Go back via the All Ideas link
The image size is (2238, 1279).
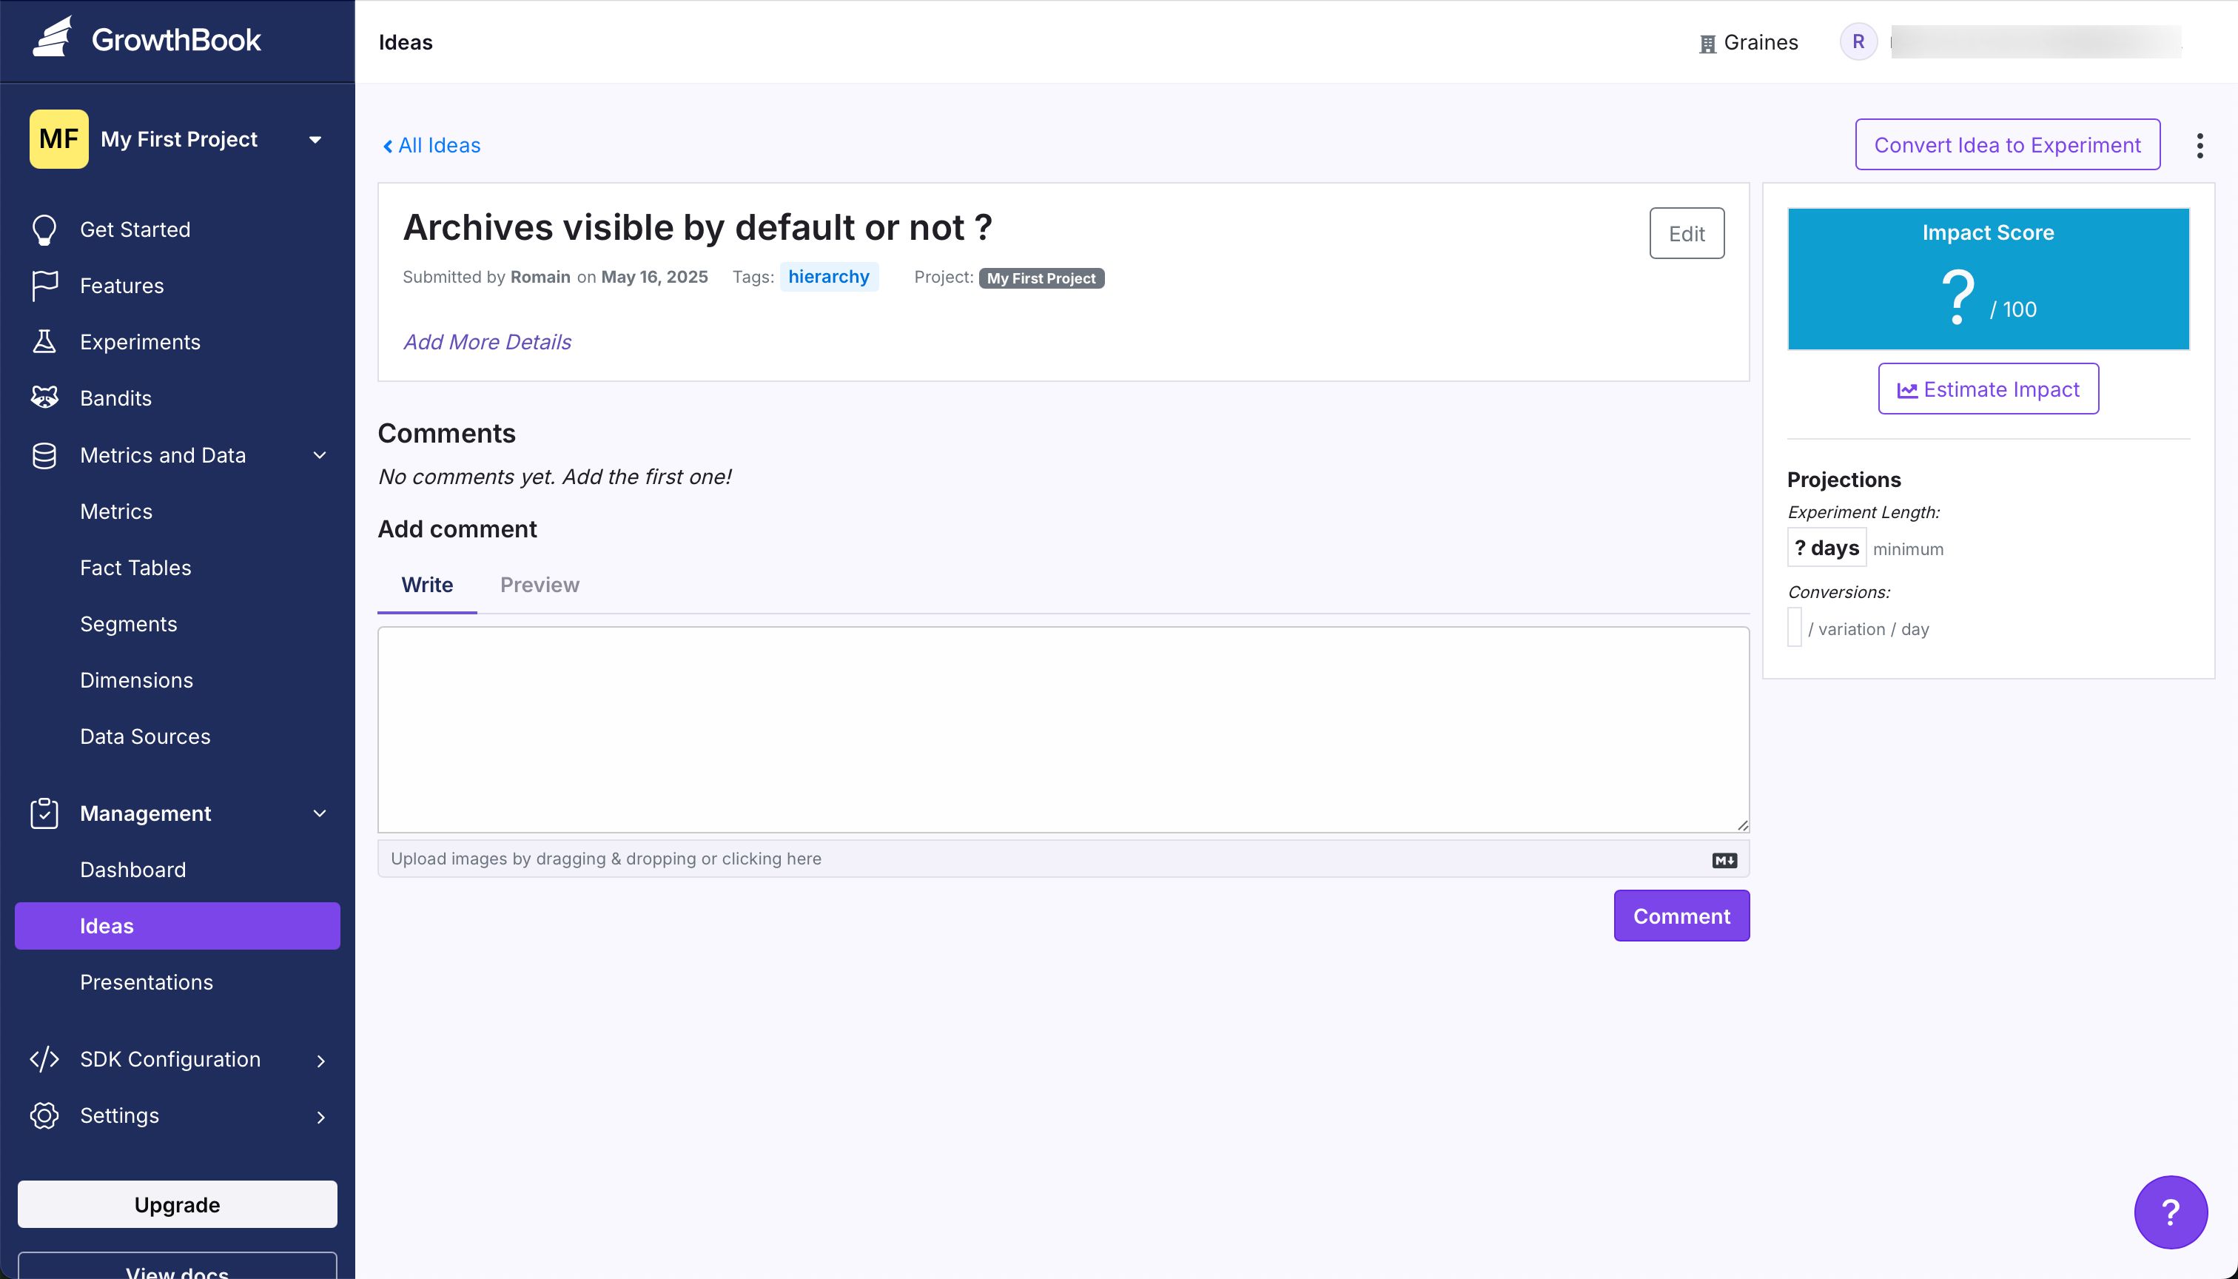(431, 145)
